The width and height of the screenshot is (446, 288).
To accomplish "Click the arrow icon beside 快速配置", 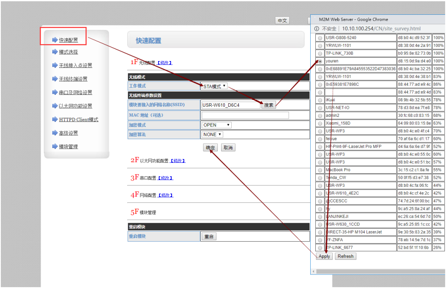I will pyautogui.click(x=55, y=40).
